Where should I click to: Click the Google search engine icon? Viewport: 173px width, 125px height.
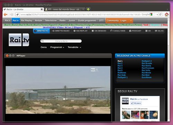tap(151, 15)
